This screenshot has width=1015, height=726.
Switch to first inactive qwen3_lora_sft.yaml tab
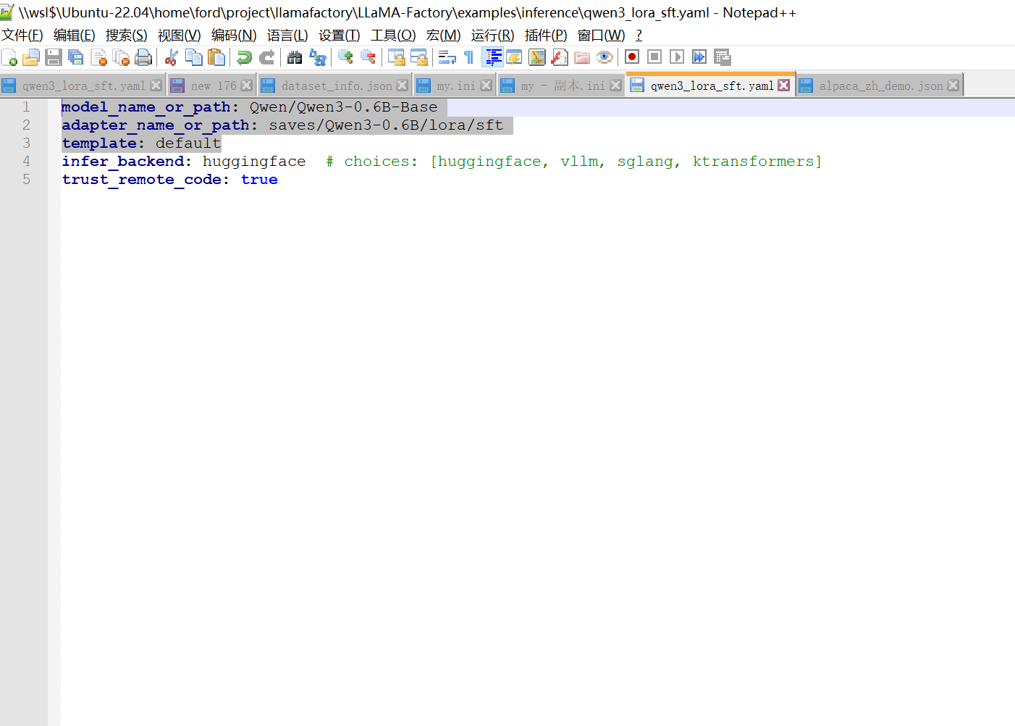click(83, 85)
